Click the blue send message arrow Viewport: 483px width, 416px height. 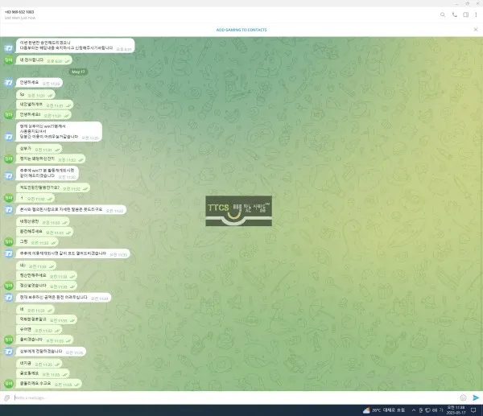(476, 397)
